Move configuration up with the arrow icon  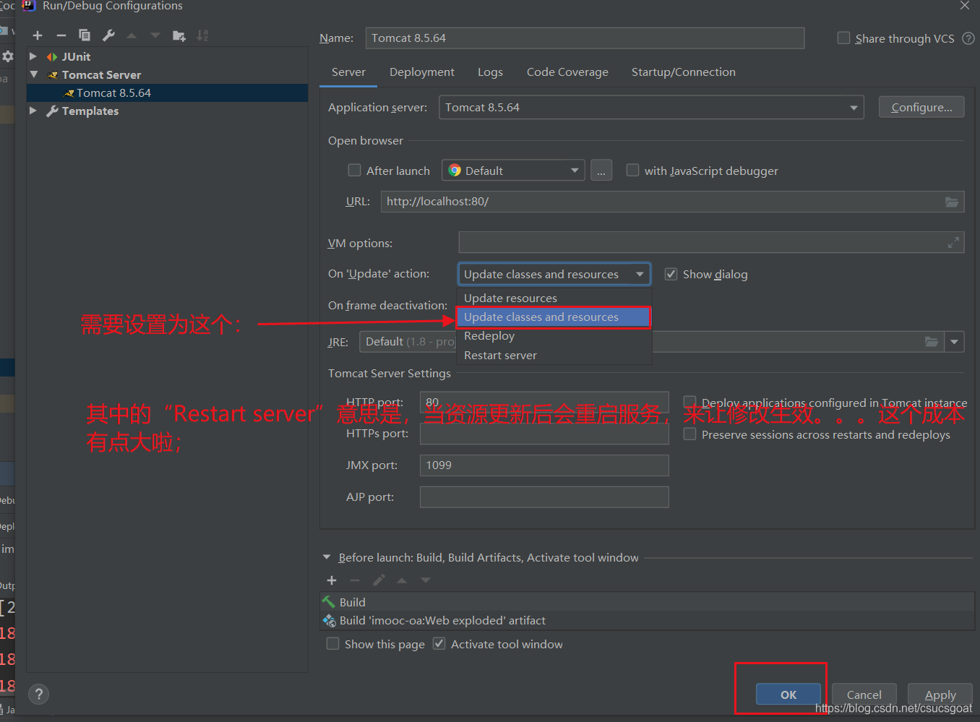tap(132, 35)
